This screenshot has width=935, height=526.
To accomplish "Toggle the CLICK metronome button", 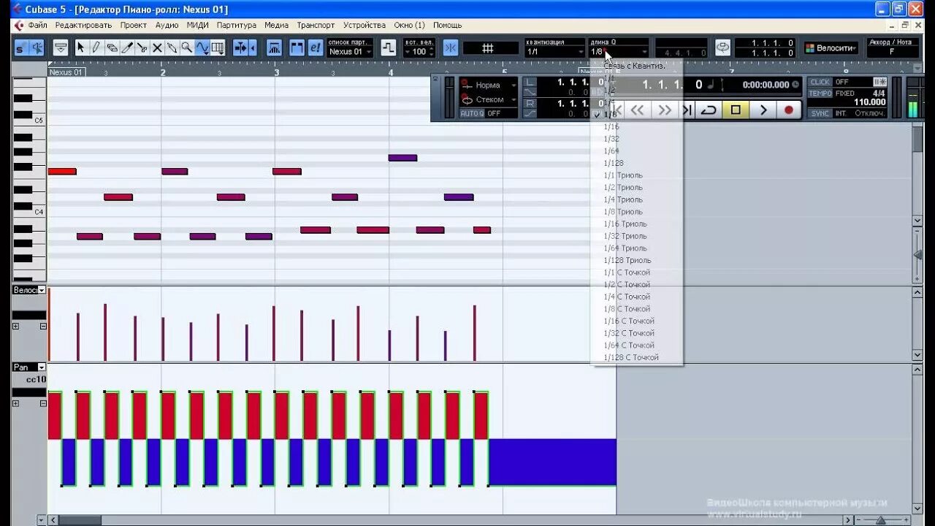I will point(820,83).
